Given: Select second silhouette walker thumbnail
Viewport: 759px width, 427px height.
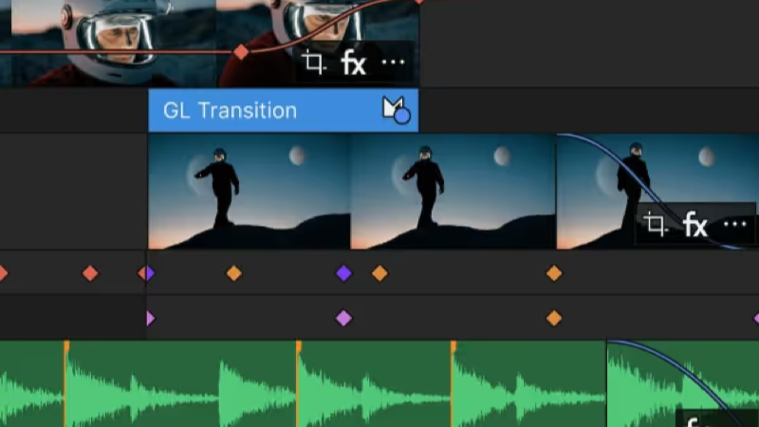Looking at the screenshot, I should [x=454, y=192].
